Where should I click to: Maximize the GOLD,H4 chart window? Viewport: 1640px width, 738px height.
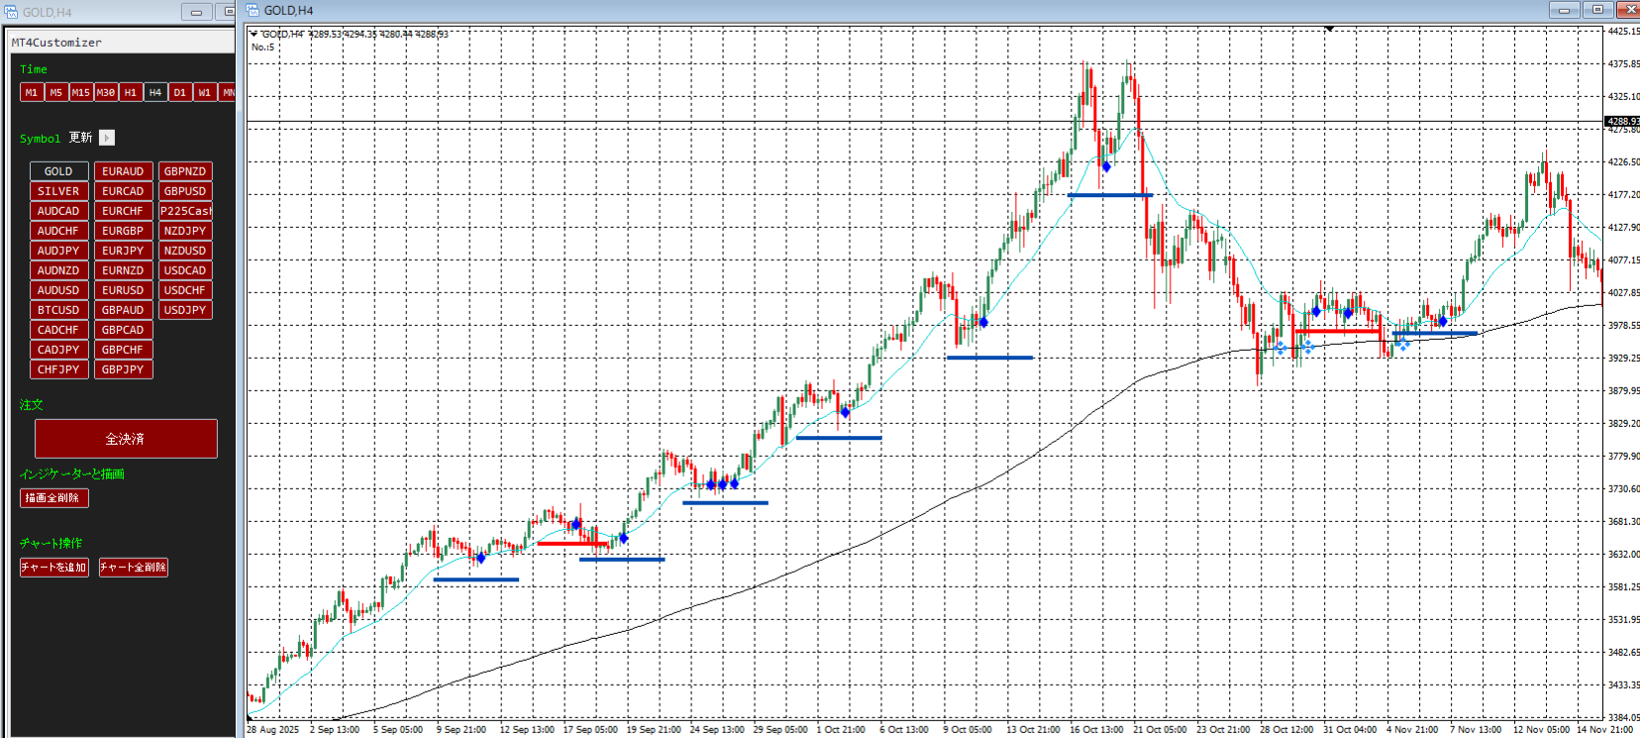coord(1597,10)
